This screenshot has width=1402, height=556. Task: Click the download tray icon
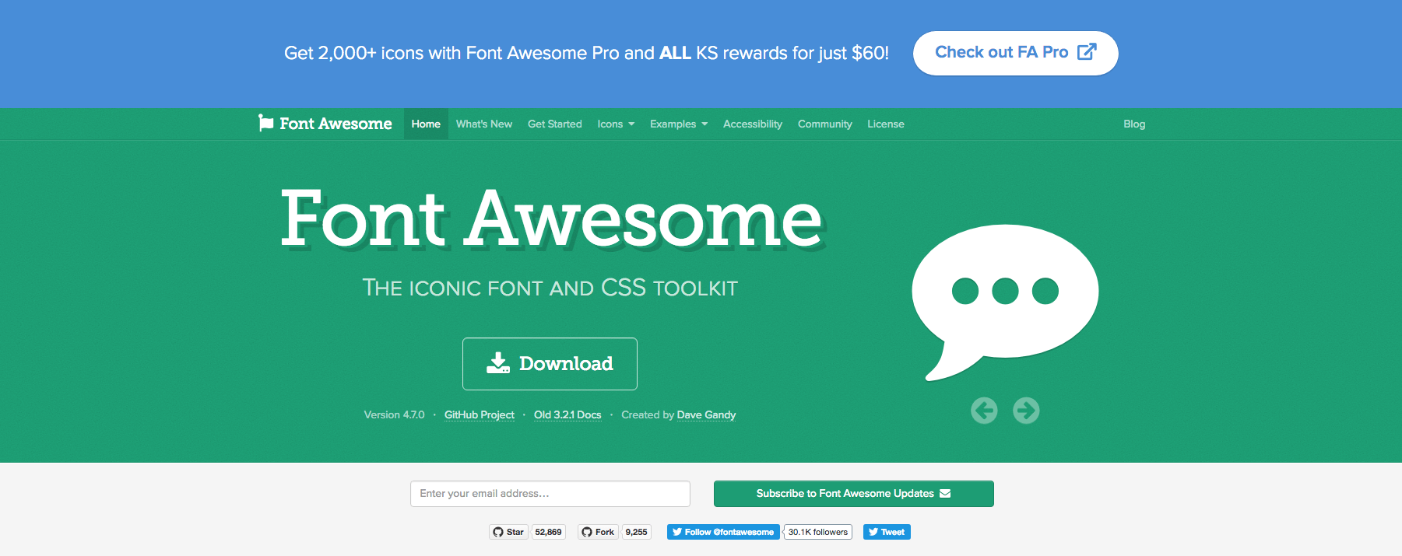(x=498, y=363)
